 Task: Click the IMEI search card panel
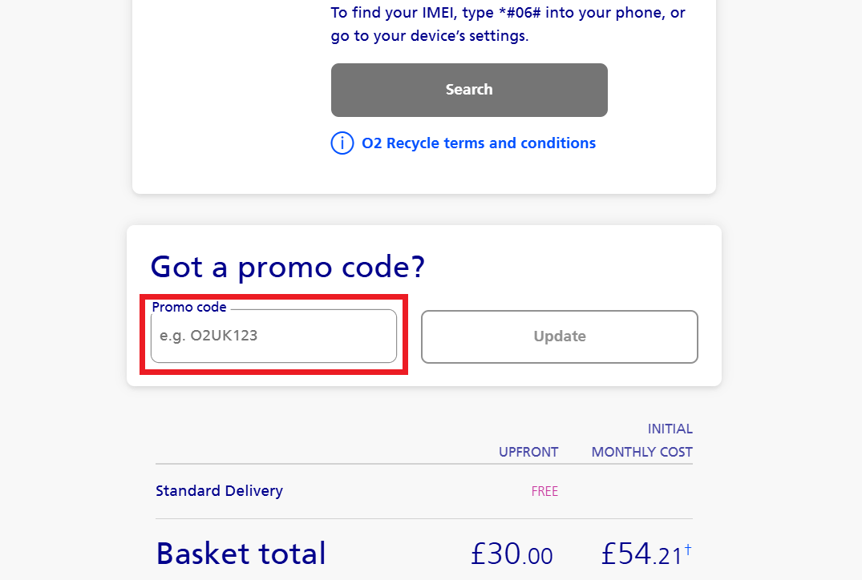click(200, 96)
